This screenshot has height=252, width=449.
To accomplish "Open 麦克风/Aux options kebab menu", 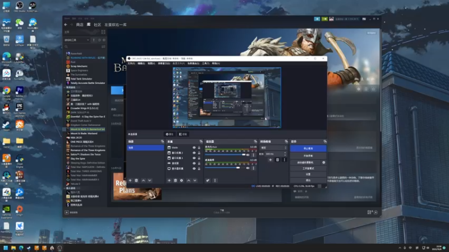I will point(254,155).
